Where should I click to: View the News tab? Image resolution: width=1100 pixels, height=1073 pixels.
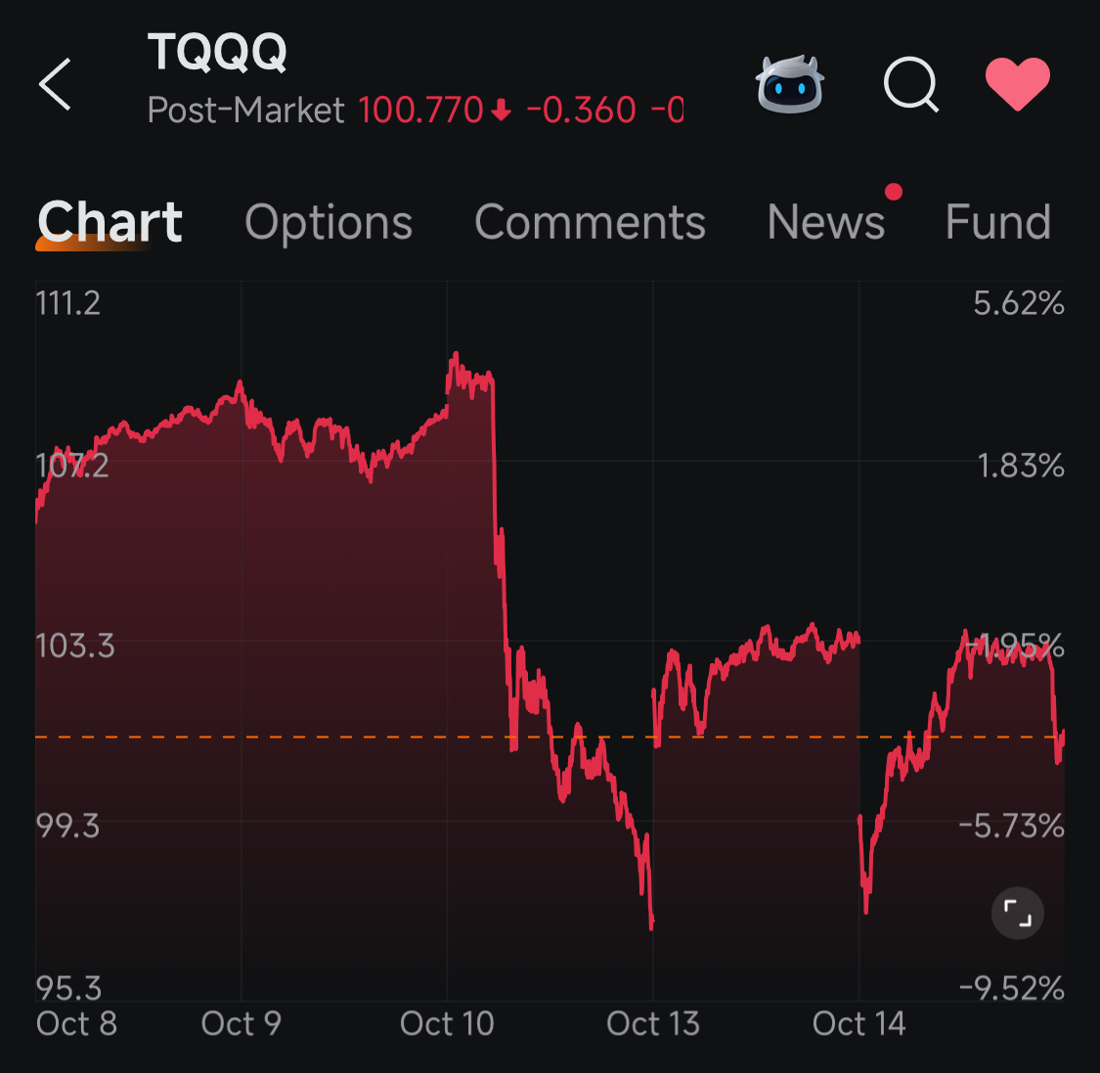click(826, 222)
